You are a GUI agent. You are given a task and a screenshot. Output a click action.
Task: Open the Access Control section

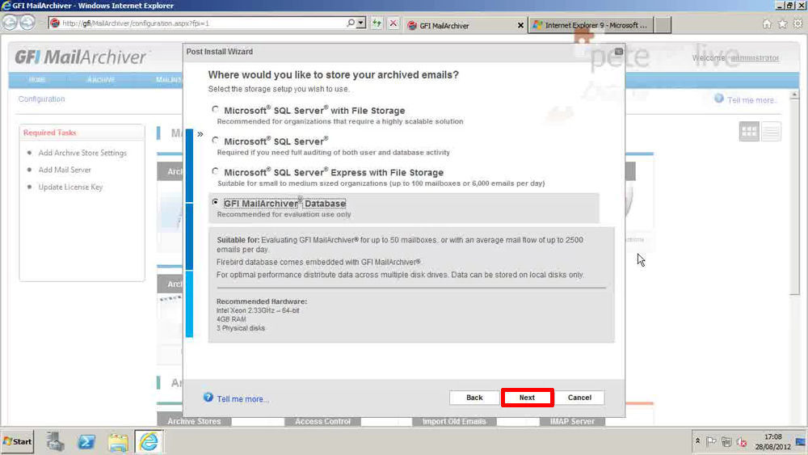tap(322, 421)
